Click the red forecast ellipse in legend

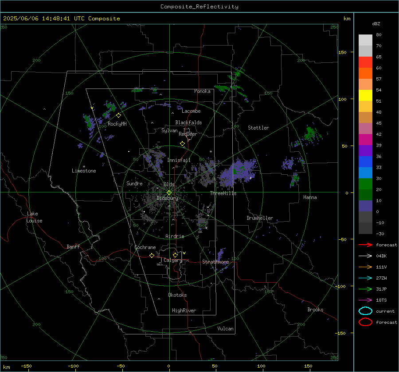pyautogui.click(x=365, y=322)
